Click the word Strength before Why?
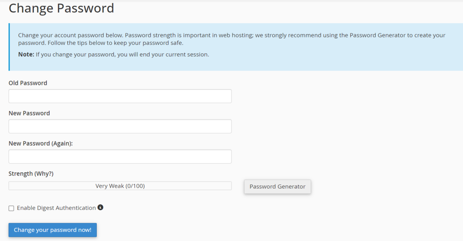Viewport: 463px width, 241px height. pyautogui.click(x=21, y=174)
